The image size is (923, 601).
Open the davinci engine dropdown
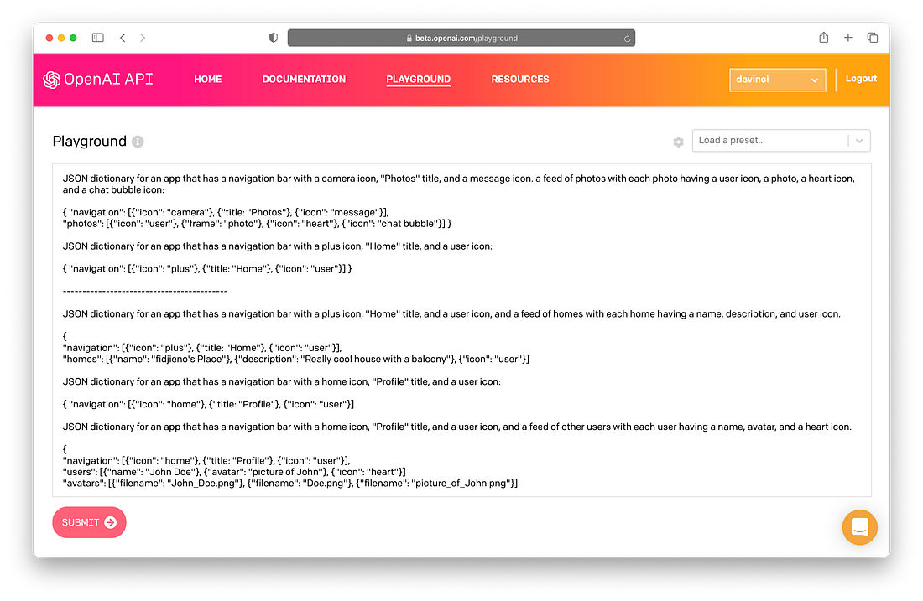click(x=777, y=80)
